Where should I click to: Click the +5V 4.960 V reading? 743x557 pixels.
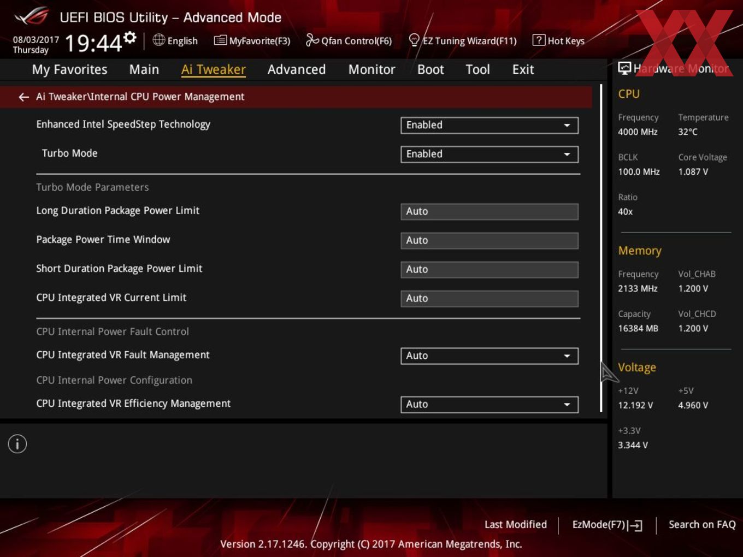pos(693,405)
